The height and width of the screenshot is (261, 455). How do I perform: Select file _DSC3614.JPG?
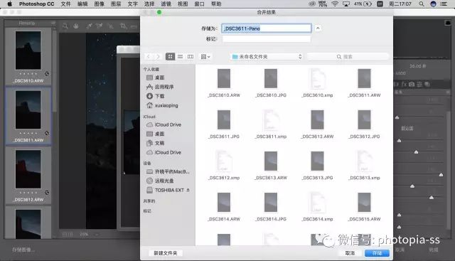point(271,207)
